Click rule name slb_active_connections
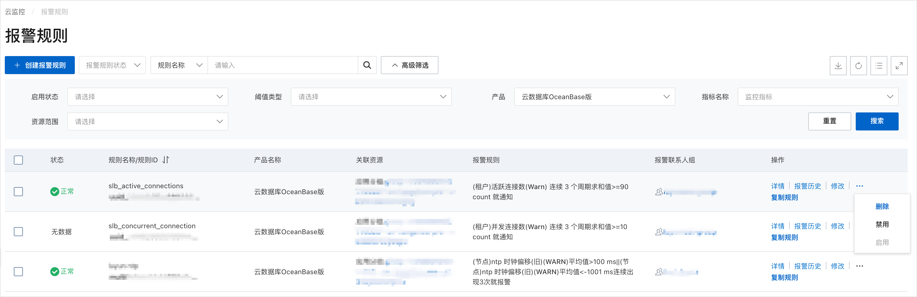The width and height of the screenshot is (917, 297). (146, 186)
